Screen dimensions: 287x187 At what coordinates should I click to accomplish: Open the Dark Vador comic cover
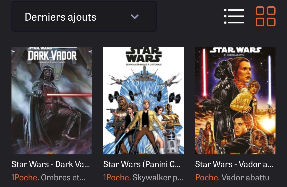coord(52,101)
